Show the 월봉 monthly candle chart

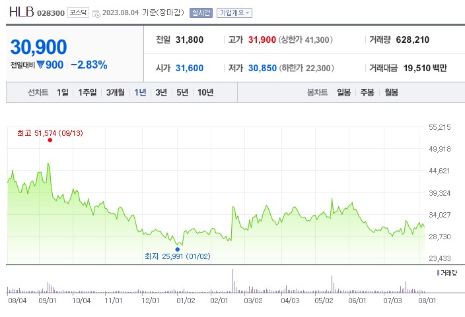(x=391, y=92)
